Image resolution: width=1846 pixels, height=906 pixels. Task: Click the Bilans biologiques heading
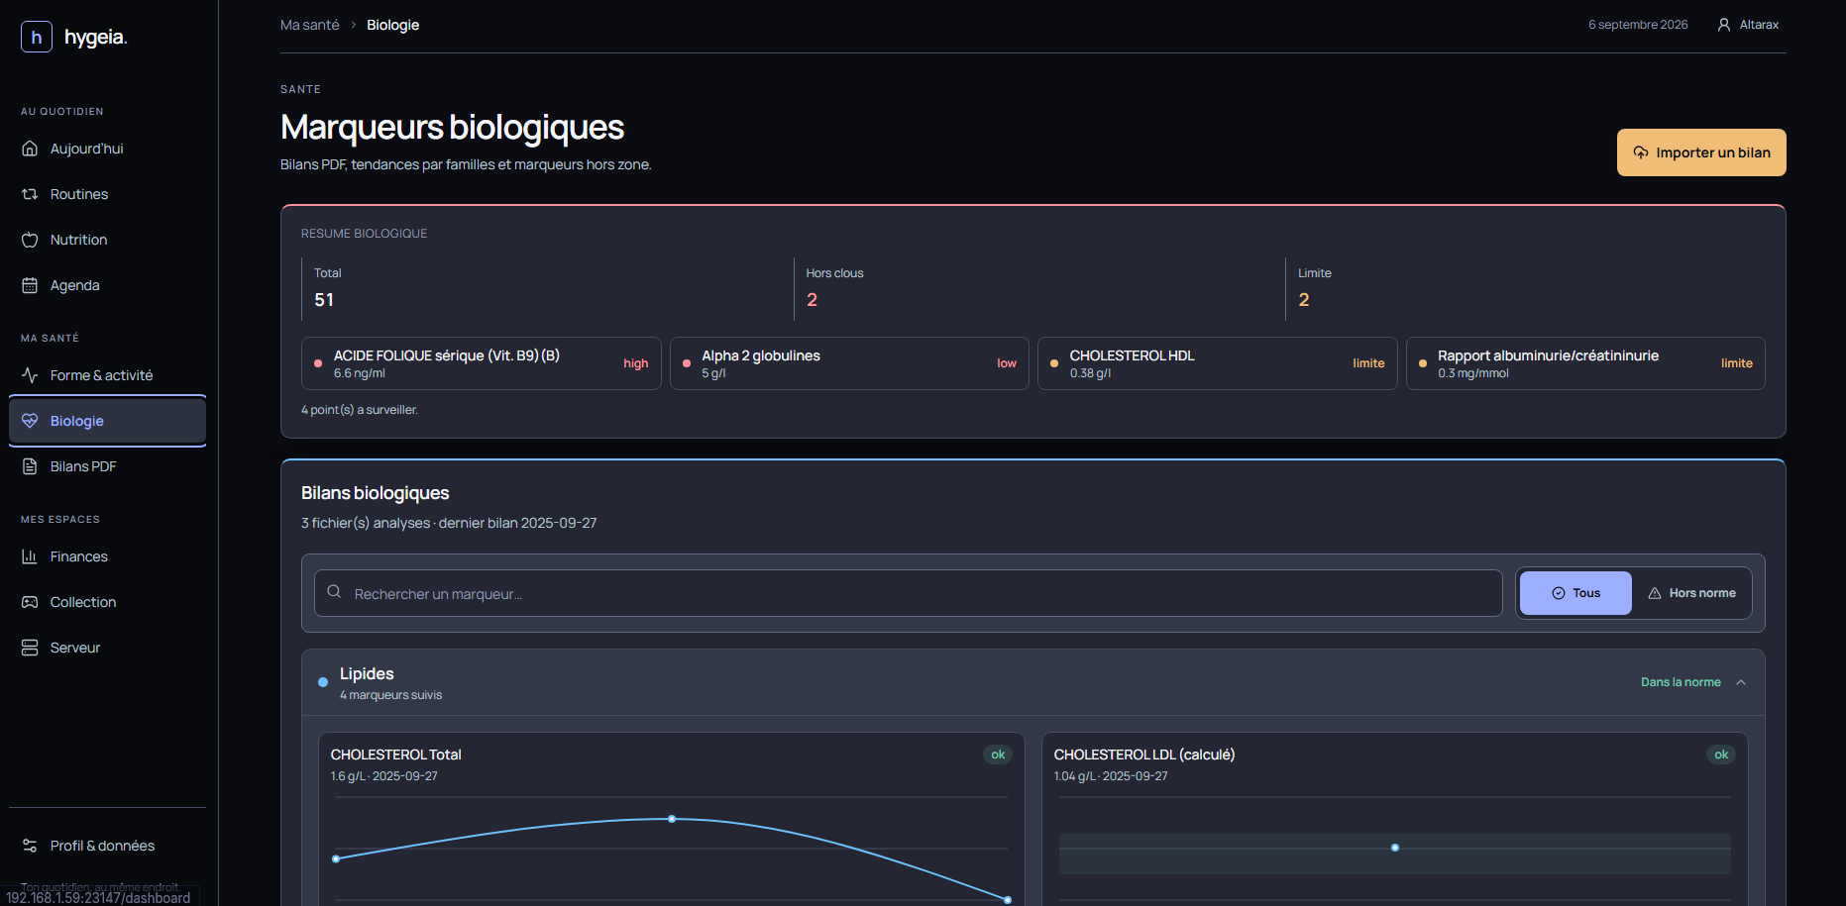376,493
